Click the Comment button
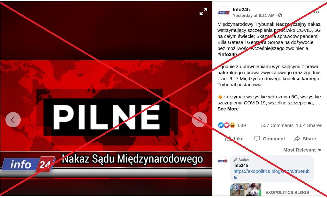 270,139
